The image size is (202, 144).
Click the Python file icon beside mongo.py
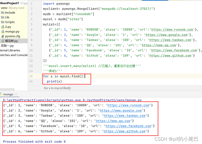click(3, 32)
